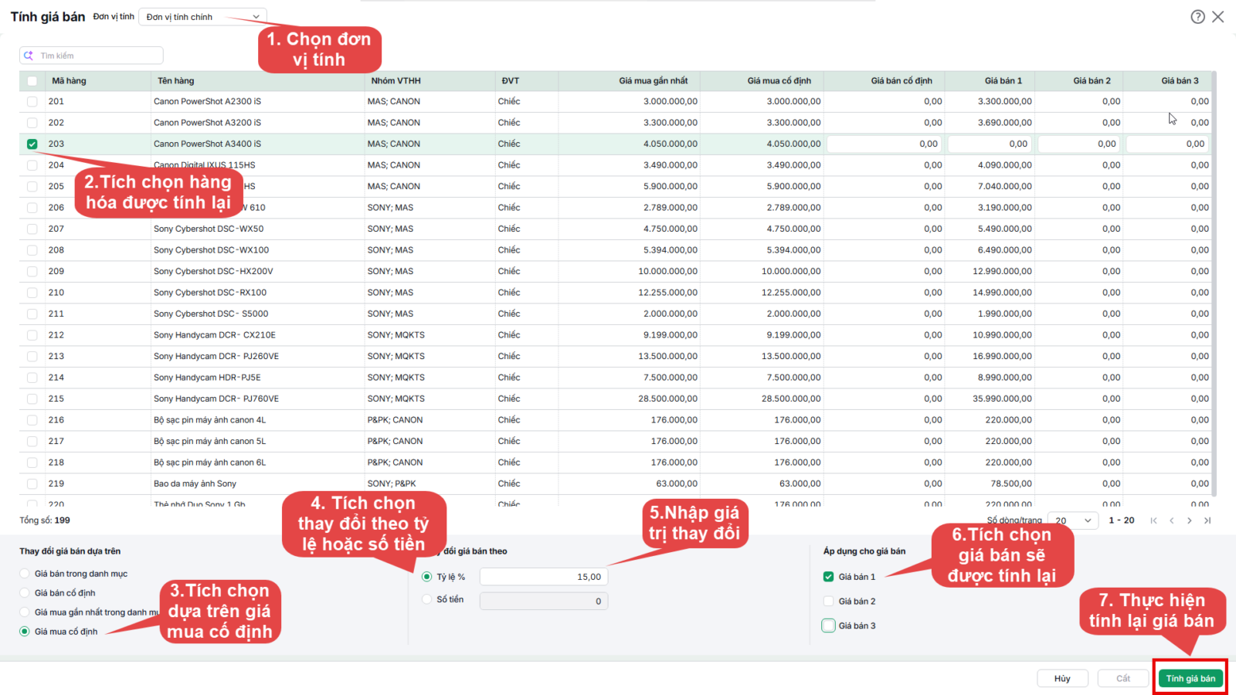Click the item name Bộ sạc pin máy ảnh canon 4L
1236x695 pixels.
(x=209, y=420)
